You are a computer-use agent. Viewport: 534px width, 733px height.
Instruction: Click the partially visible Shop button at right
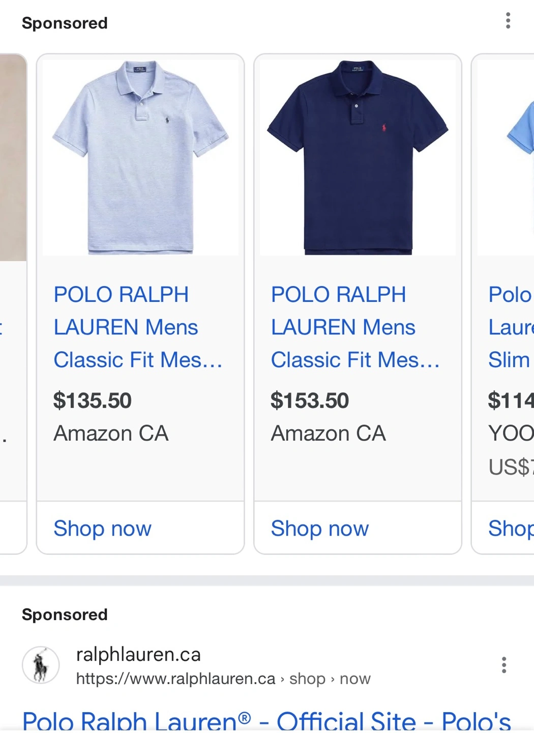pos(511,528)
